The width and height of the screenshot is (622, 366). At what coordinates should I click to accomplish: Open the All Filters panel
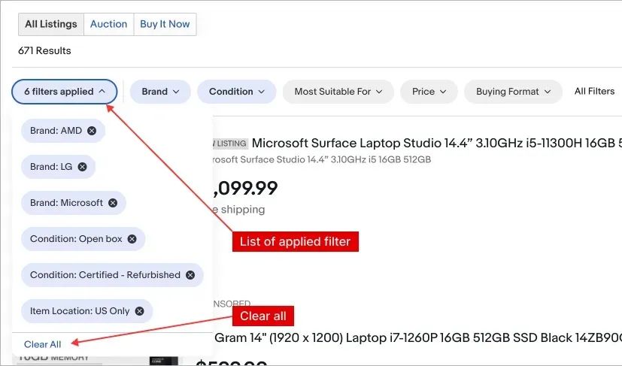[594, 92]
